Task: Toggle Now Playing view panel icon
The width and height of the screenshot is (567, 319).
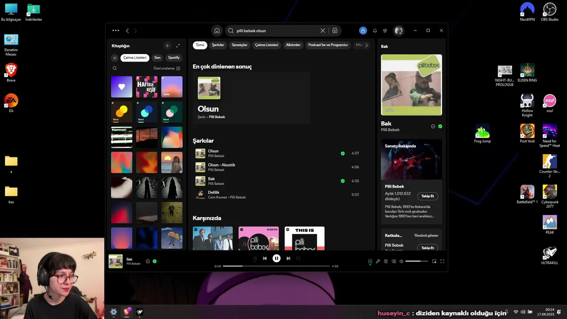Action: 370,261
